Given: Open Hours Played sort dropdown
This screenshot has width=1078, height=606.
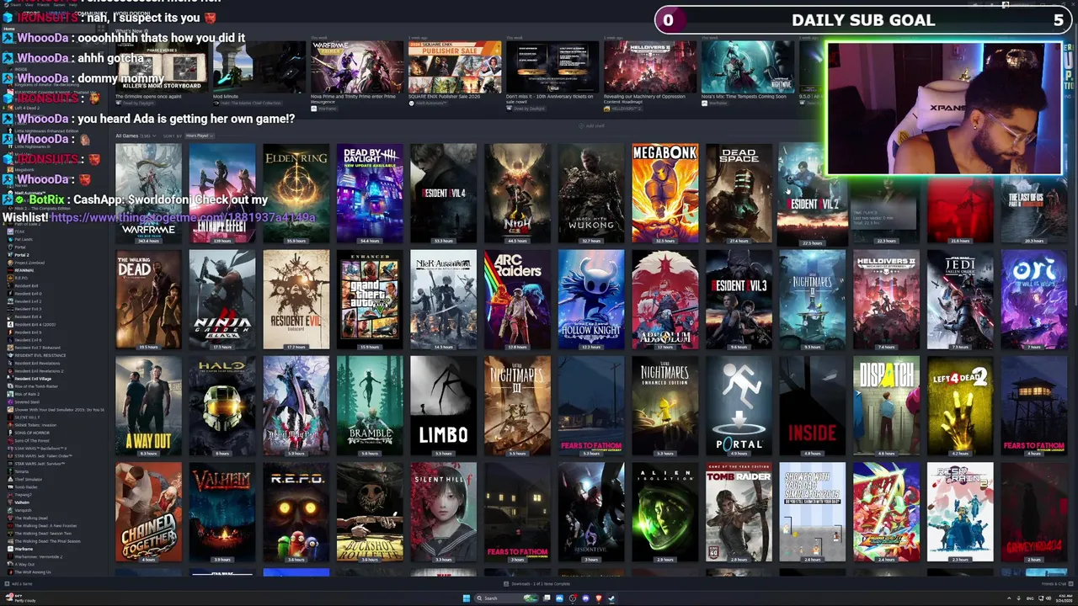Looking at the screenshot, I should [x=198, y=136].
